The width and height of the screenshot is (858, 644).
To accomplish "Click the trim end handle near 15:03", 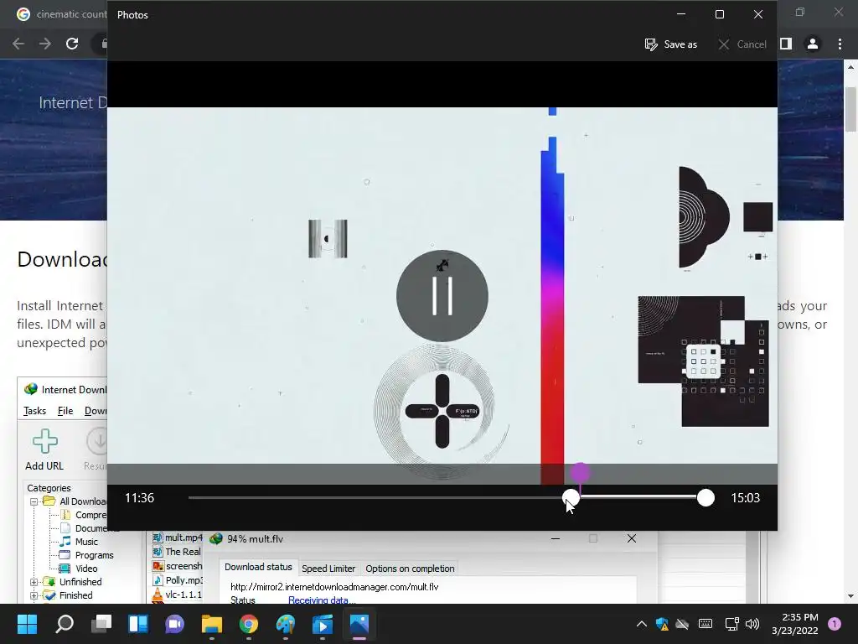I will pos(706,498).
